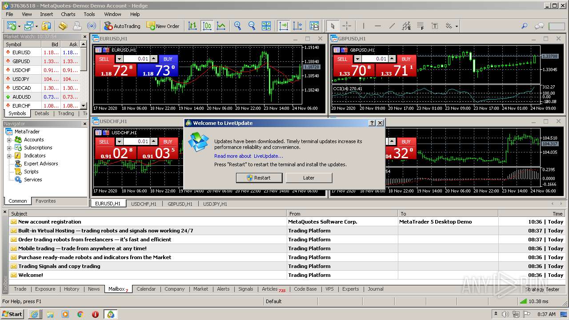Open the Calendar toolbox tab
The image size is (569, 320).
pos(146,289)
